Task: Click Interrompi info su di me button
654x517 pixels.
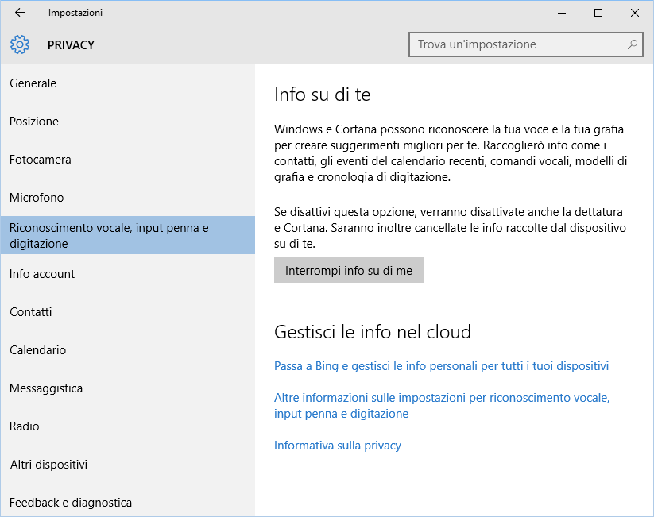Action: [349, 270]
